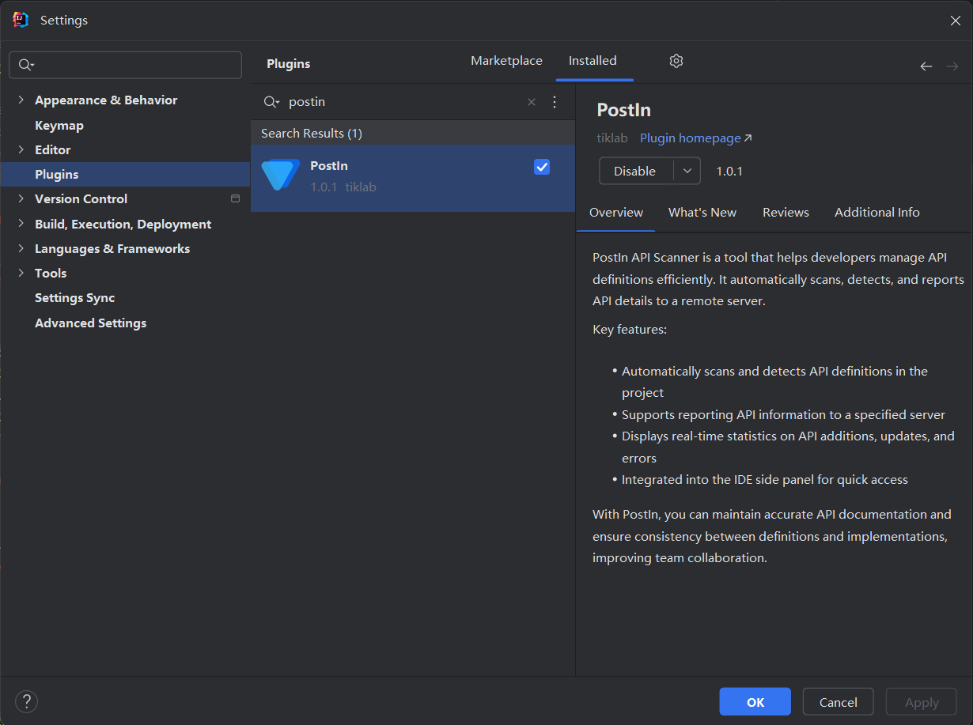Select Plugins in the settings tree
The image size is (973, 725).
click(x=125, y=174)
